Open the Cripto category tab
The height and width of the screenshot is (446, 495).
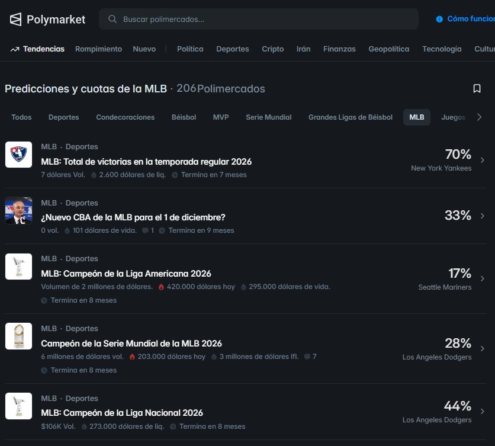(x=272, y=49)
